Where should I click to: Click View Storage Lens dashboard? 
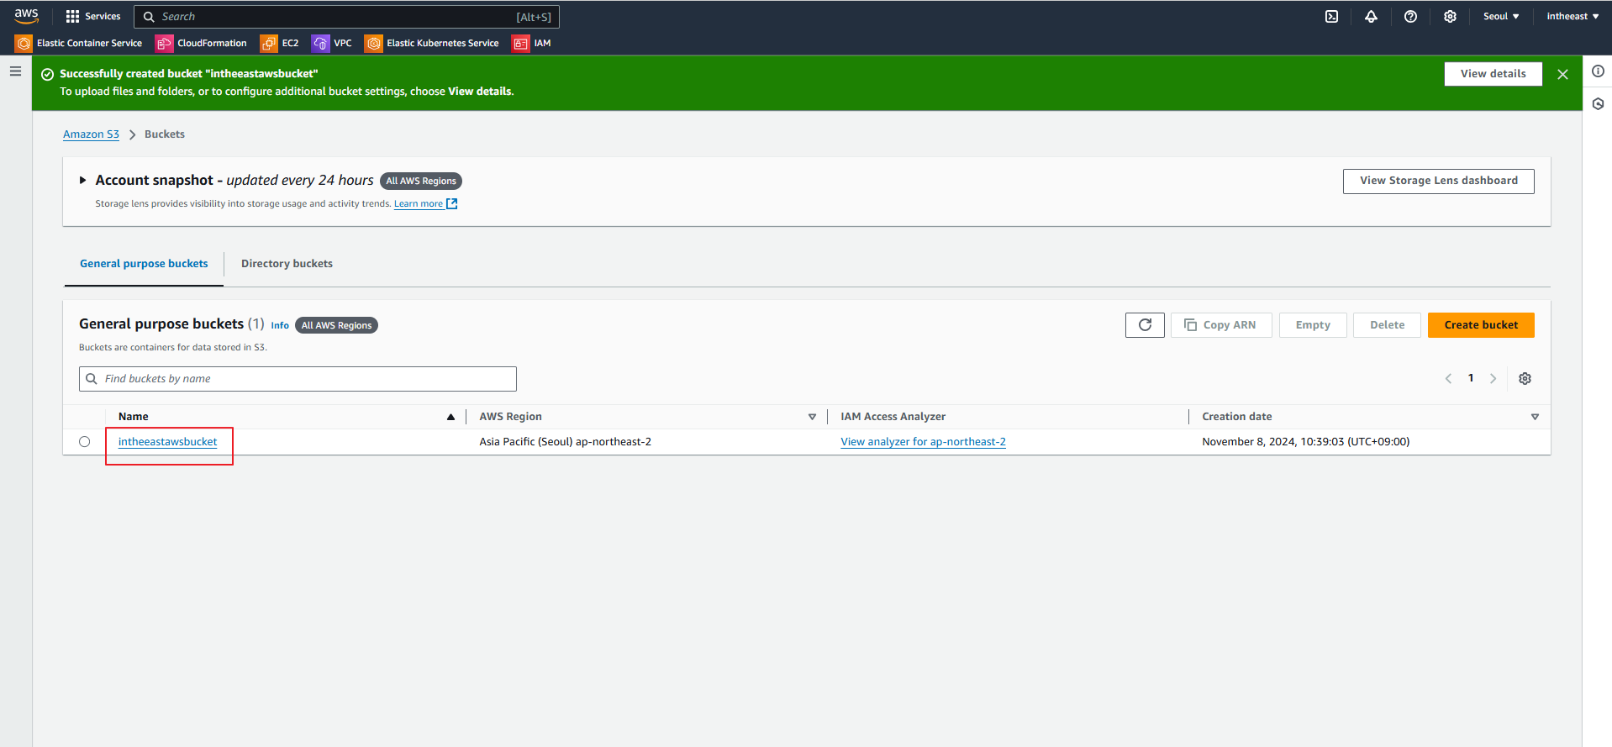(x=1438, y=181)
